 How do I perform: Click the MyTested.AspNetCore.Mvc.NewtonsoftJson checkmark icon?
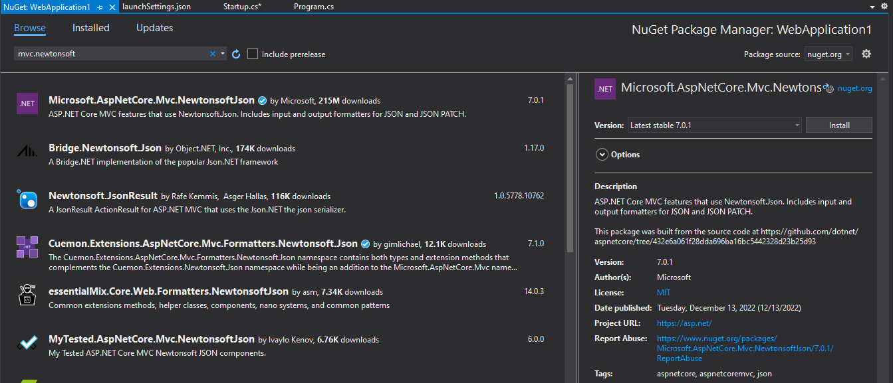tap(27, 343)
